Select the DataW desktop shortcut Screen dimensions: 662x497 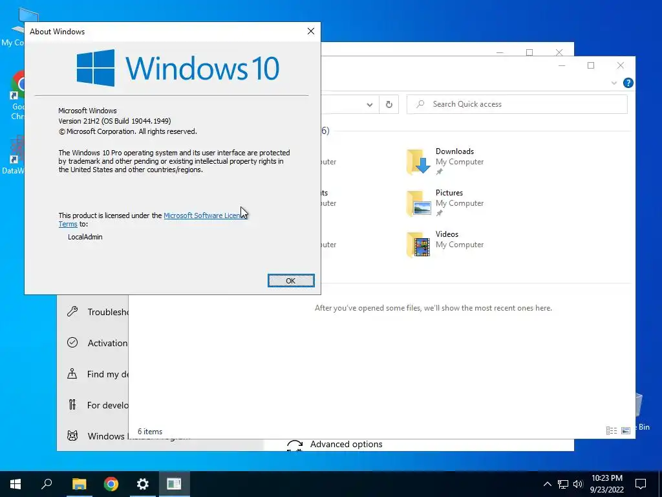pyautogui.click(x=14, y=155)
